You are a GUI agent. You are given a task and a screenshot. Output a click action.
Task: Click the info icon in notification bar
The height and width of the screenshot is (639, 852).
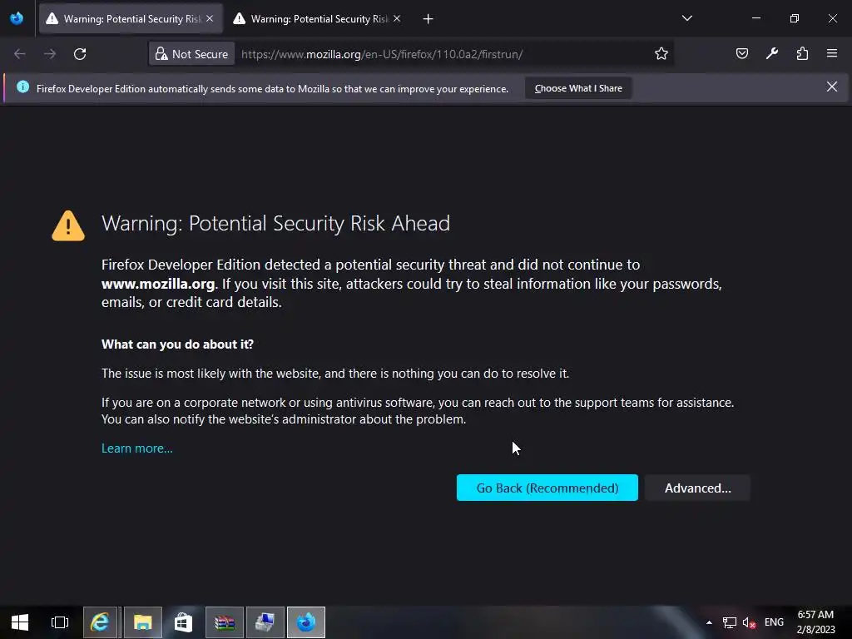pos(22,87)
